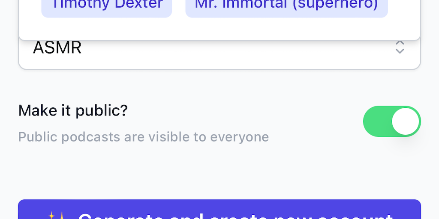Click the upward arrow of ASMR chevron
This screenshot has width=439, height=219.
click(x=400, y=43)
